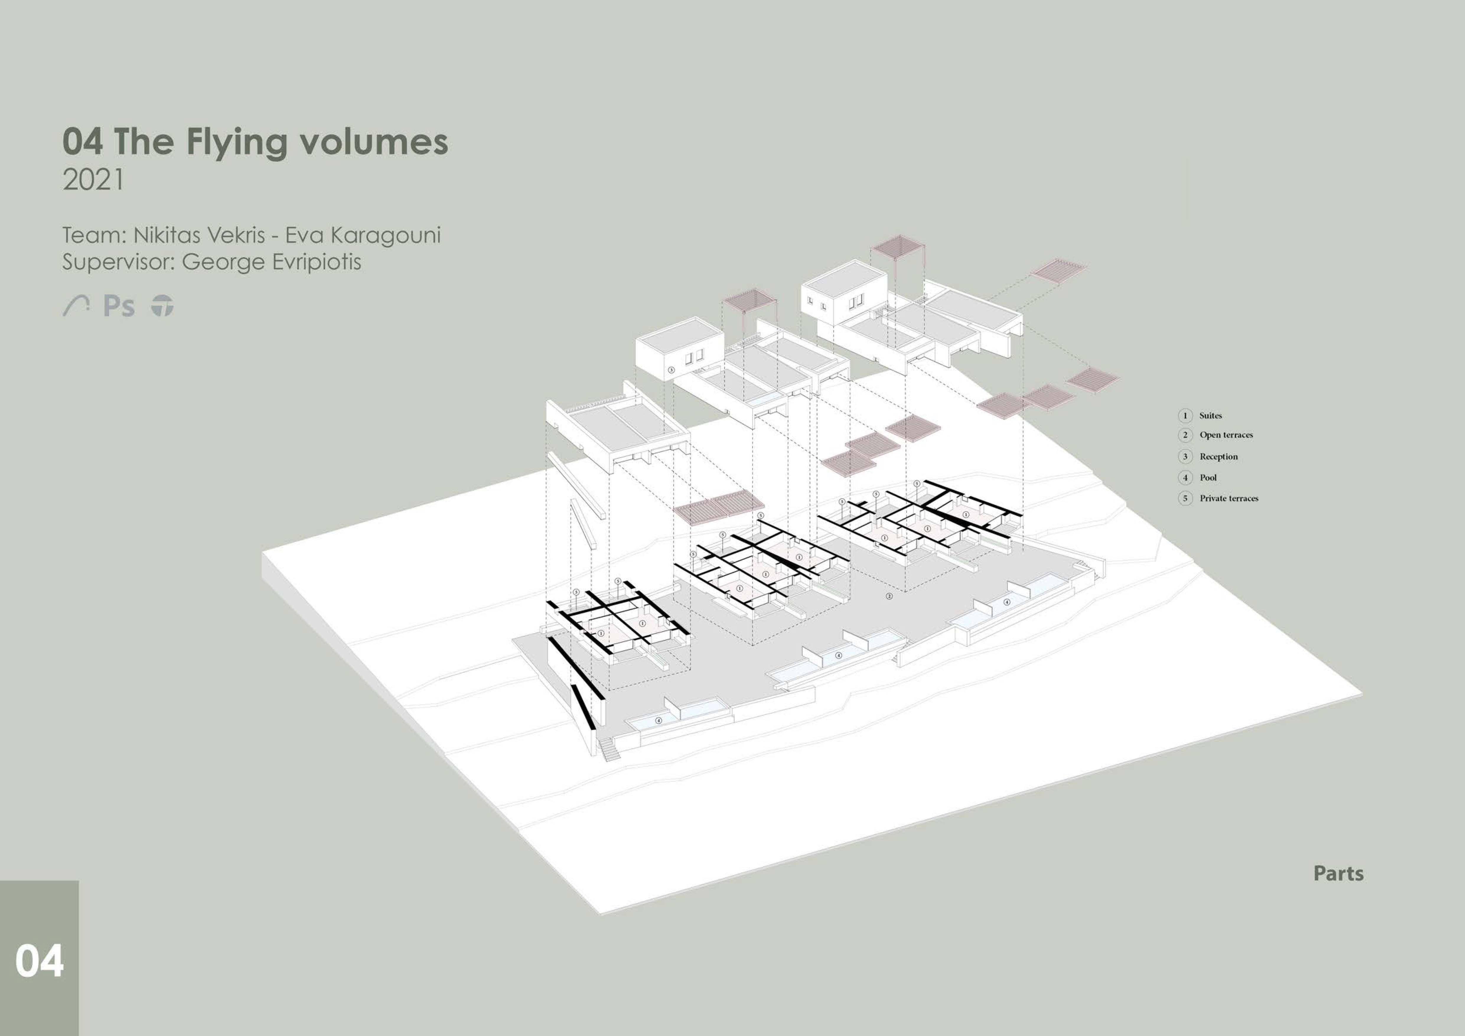Click the '04 The Flying volumes' title
Viewport: 1465px width, 1036px height.
[255, 142]
